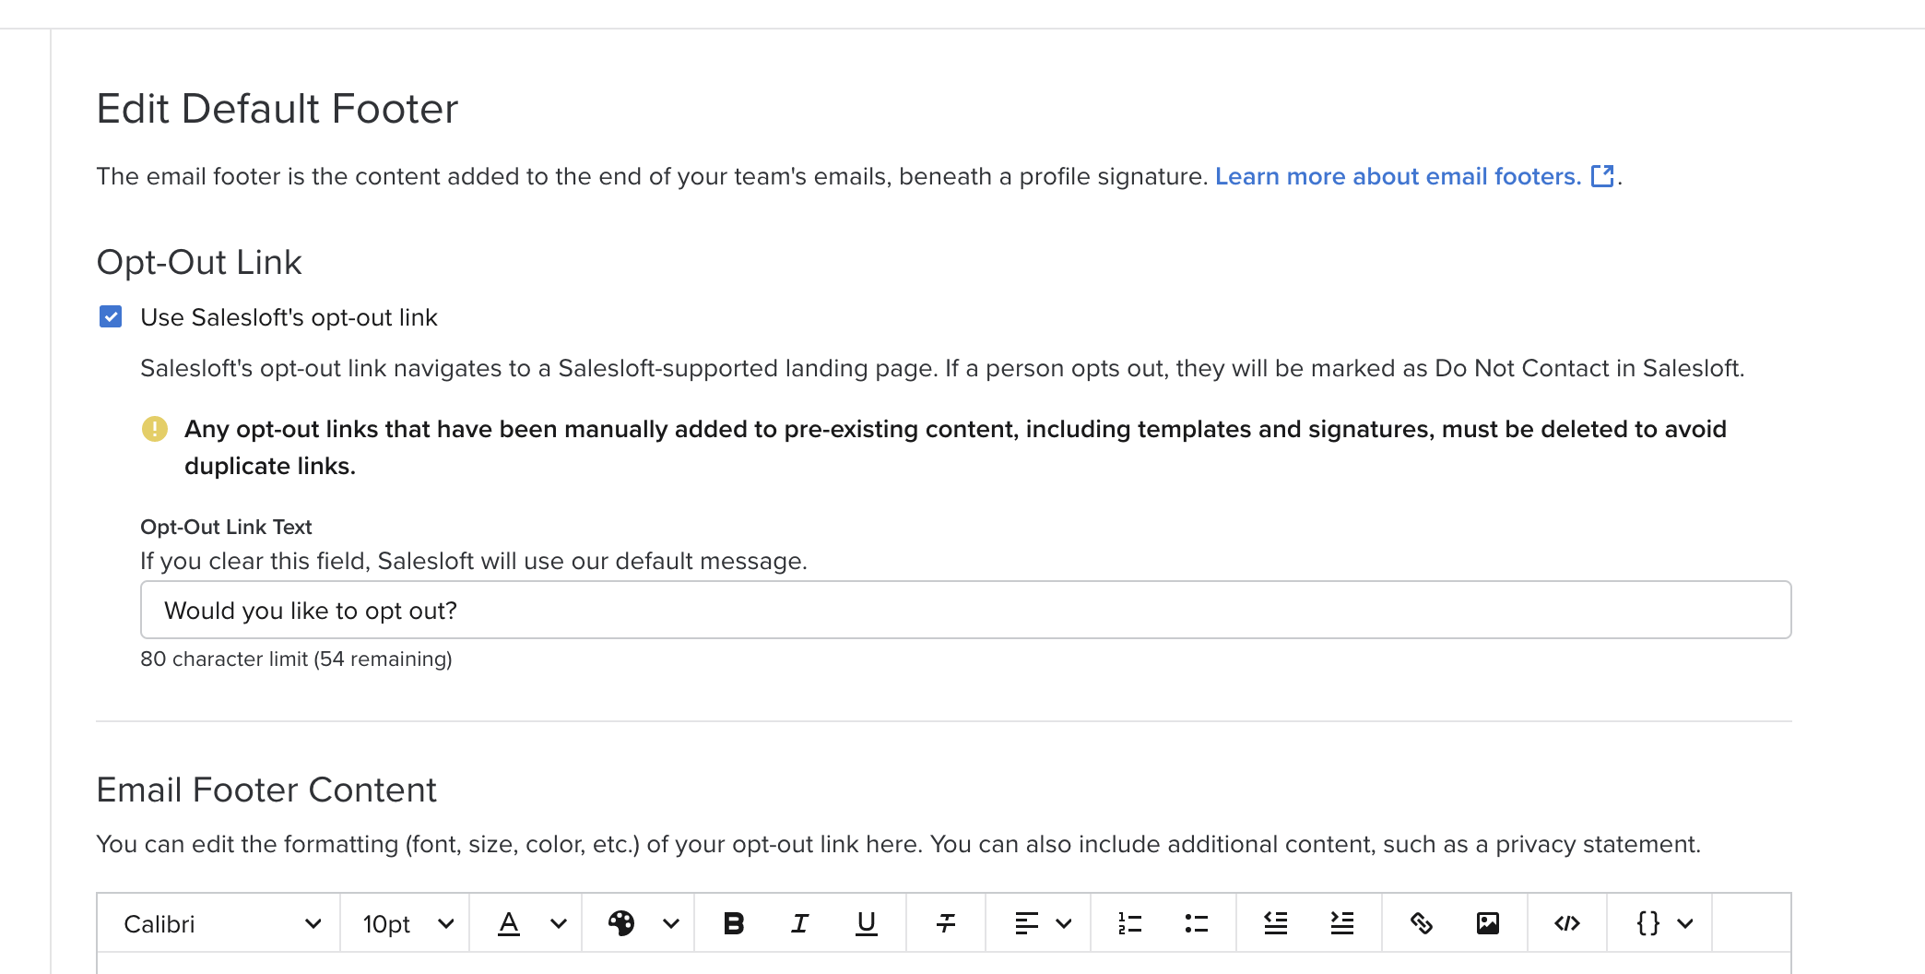Insert an image into the footer
Screen dimensions: 1925x974
pos(1488,923)
